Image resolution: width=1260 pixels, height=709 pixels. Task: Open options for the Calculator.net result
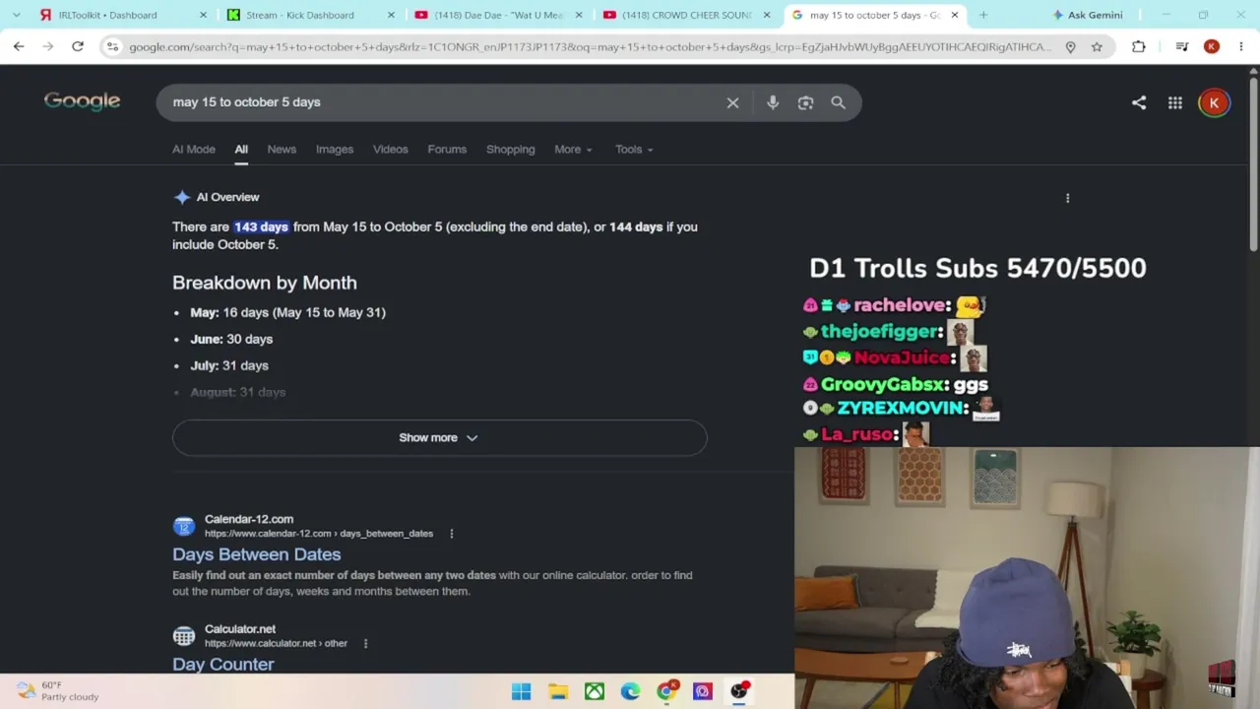pos(365,644)
